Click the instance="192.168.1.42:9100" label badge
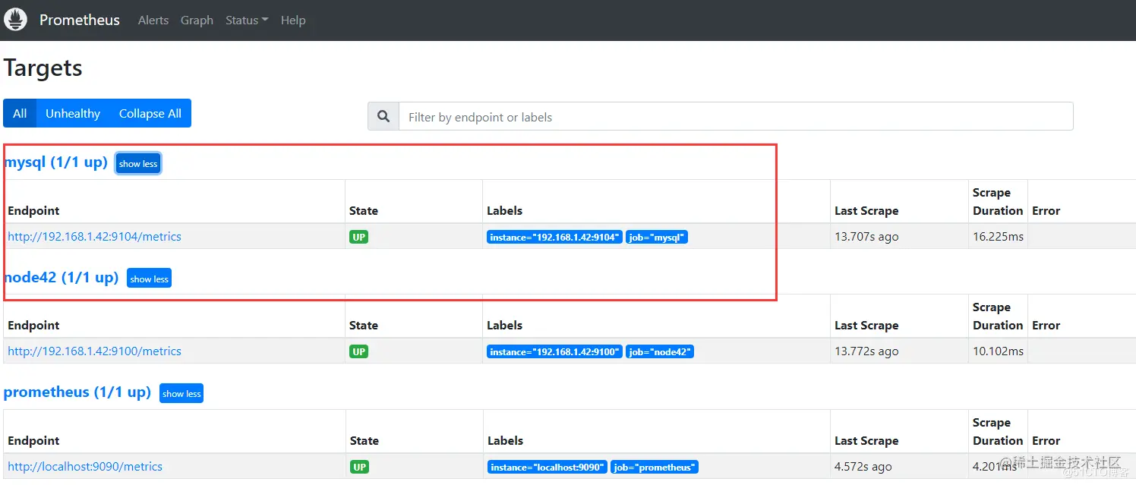This screenshot has height=485, width=1136. [x=554, y=352]
